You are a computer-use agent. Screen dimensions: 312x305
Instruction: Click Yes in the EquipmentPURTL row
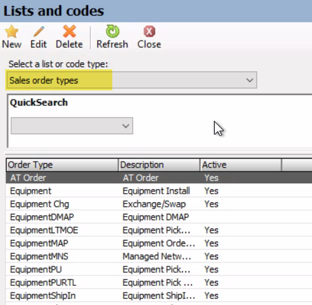tap(211, 283)
